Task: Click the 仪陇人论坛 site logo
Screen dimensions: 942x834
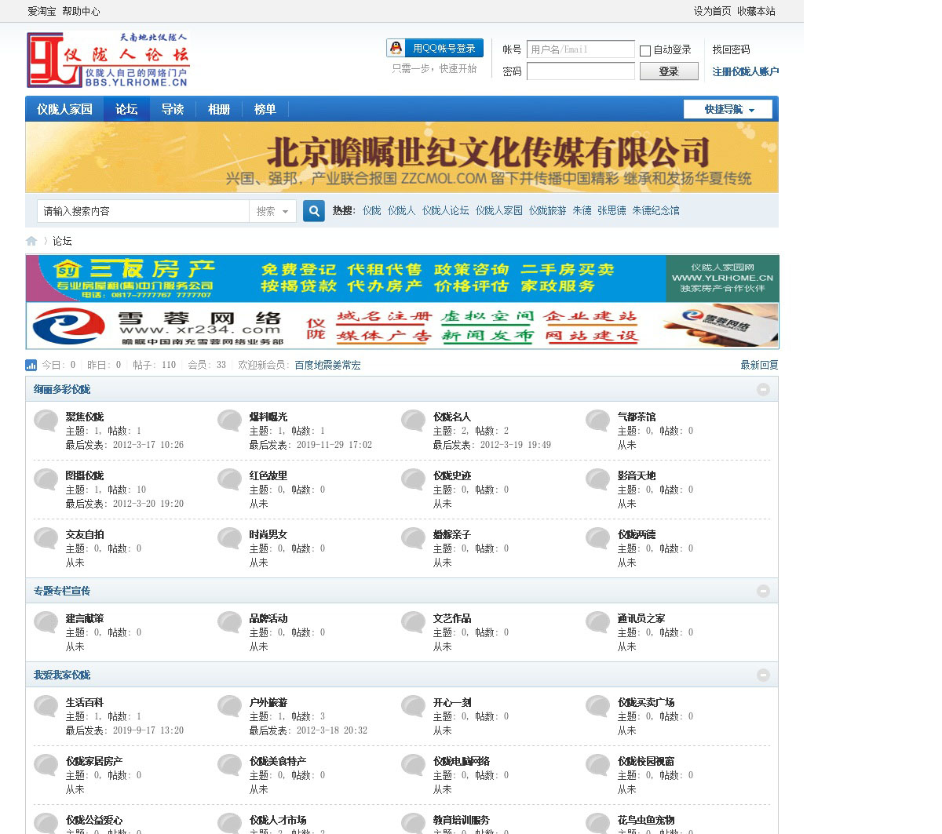Action: [x=108, y=60]
